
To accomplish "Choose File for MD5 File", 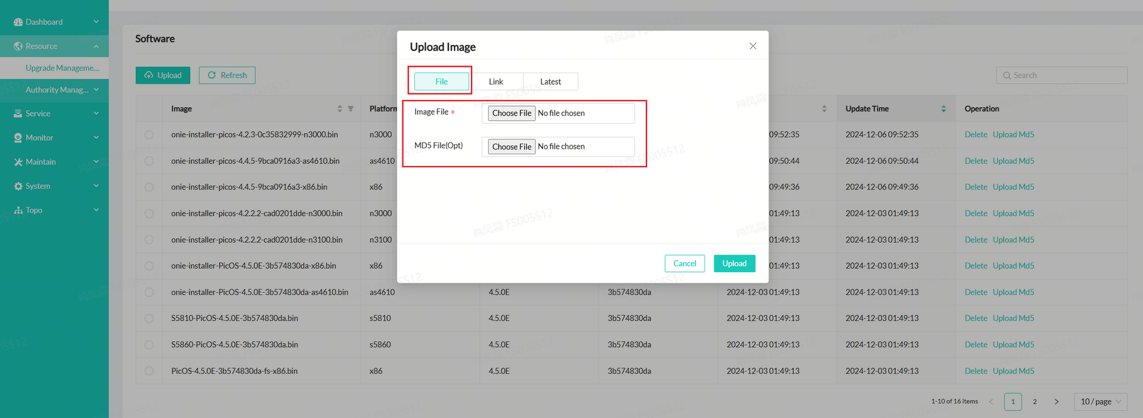I will (512, 146).
